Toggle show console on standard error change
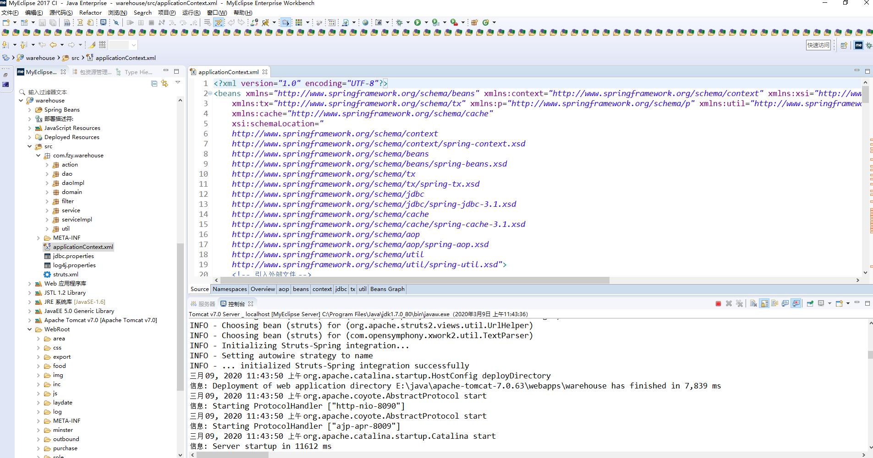Image resolution: width=873 pixels, height=458 pixels. click(x=796, y=304)
